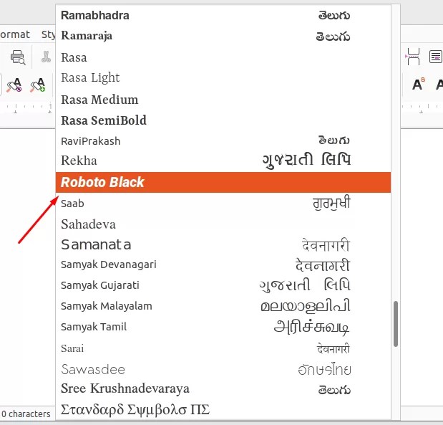Select the Sree Krushnadevaraya font

pos(223,388)
